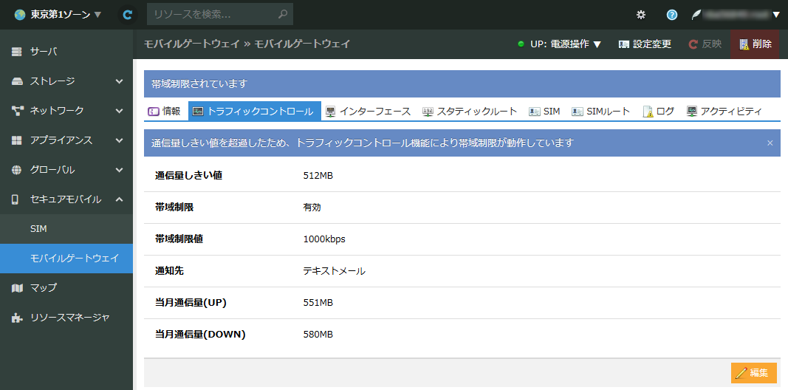Click the スタティックルート tab icon
This screenshot has height=390, width=788.
[x=428, y=111]
